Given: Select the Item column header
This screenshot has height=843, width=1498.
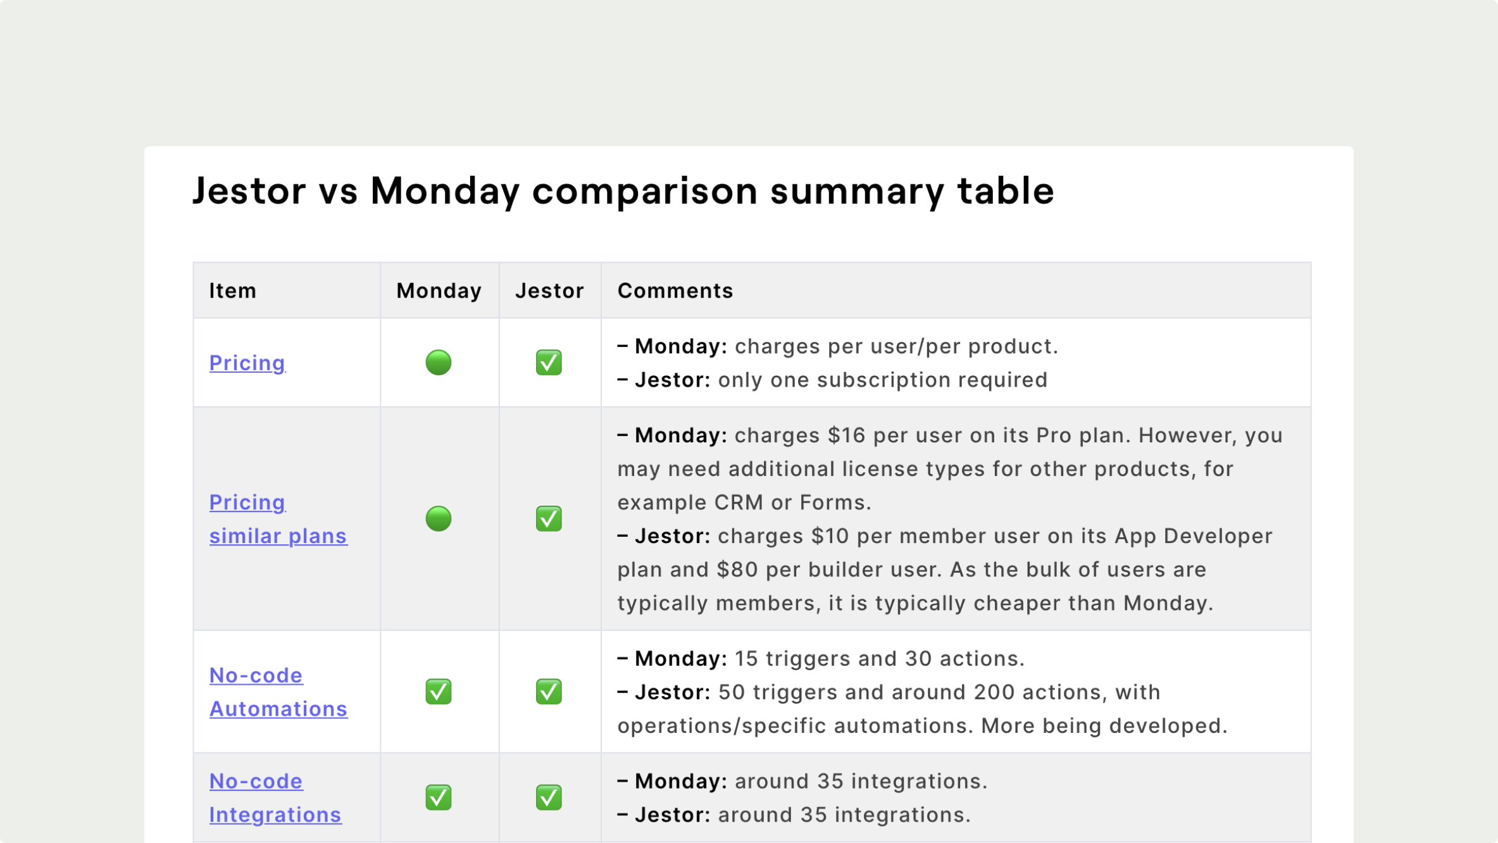Looking at the screenshot, I should pos(233,290).
